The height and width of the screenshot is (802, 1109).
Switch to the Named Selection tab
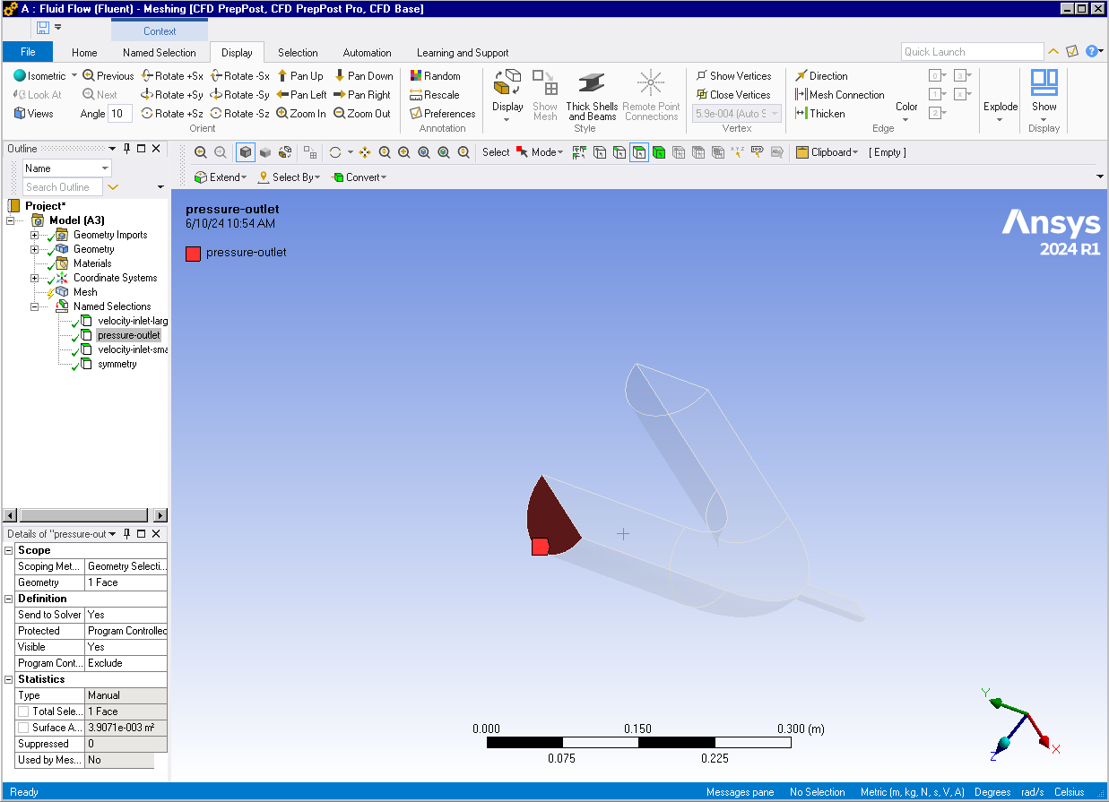point(159,53)
